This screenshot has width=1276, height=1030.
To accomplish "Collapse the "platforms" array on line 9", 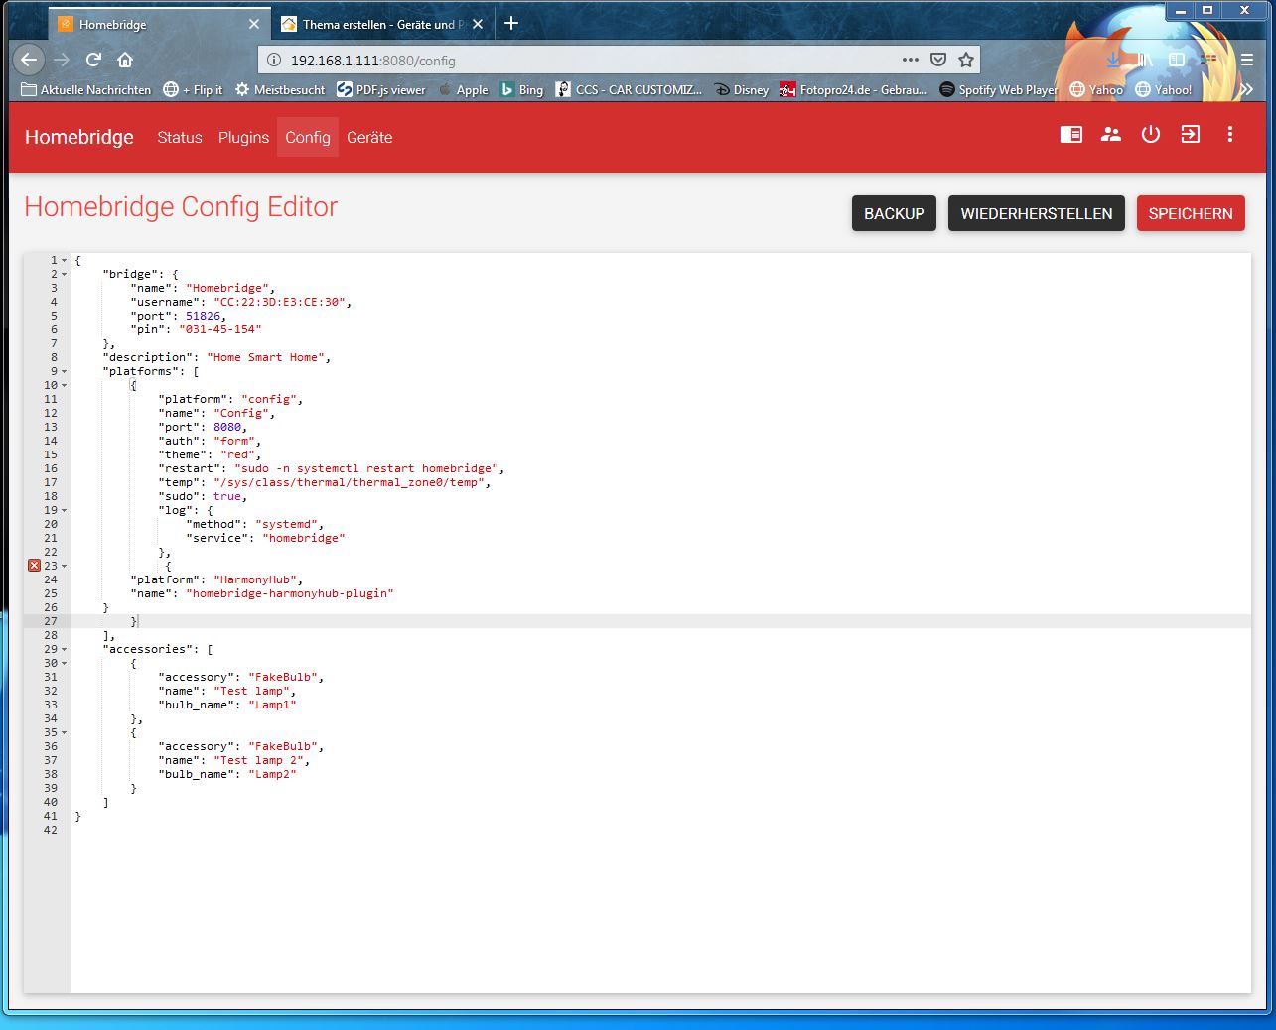I will 65,371.
